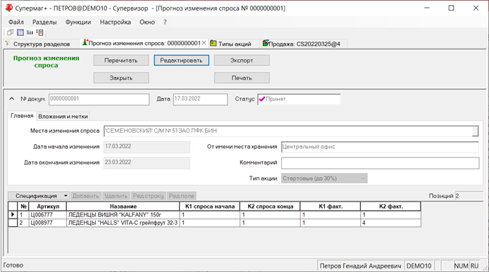Click the bar chart toolbar icon

pyautogui.click(x=30, y=32)
